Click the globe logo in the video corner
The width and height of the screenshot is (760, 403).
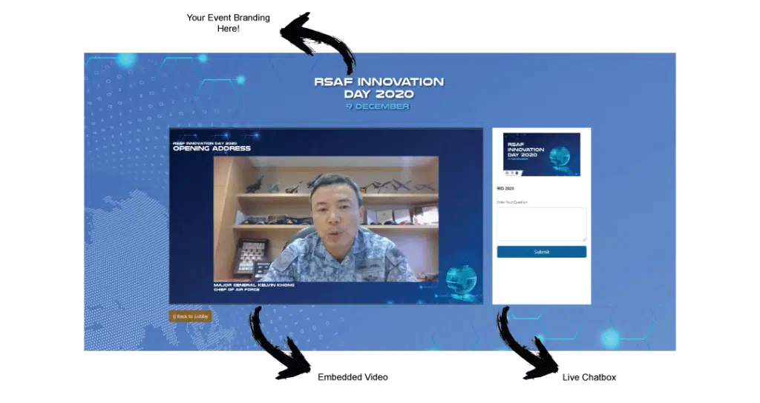[x=461, y=282]
